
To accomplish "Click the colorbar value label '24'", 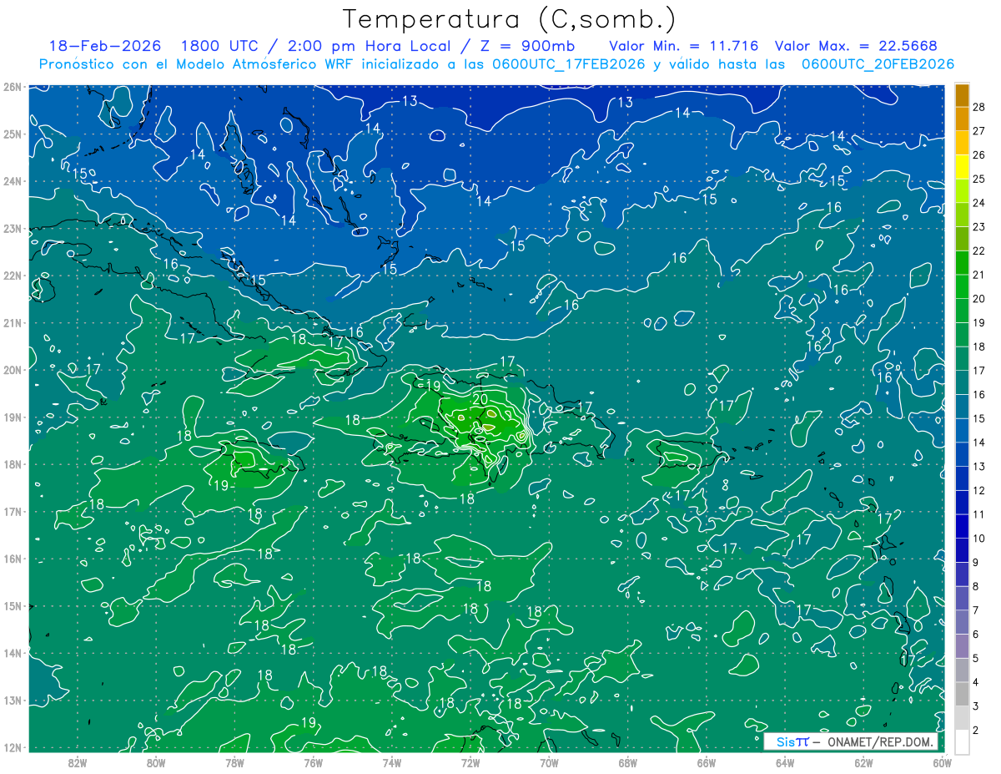I will click(979, 203).
